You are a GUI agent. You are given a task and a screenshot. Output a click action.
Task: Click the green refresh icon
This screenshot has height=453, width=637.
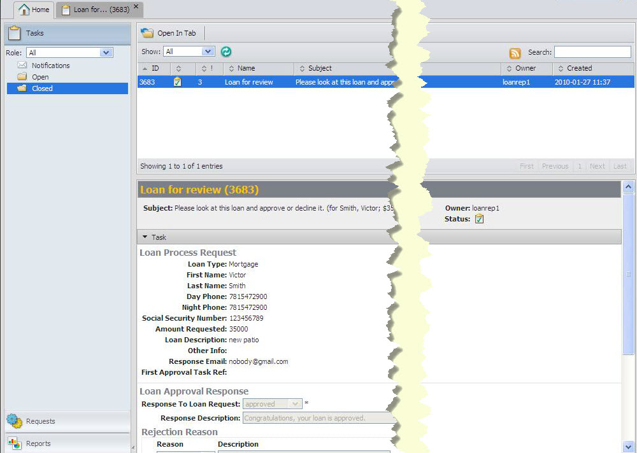point(225,52)
